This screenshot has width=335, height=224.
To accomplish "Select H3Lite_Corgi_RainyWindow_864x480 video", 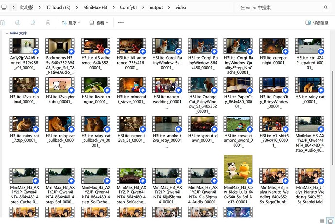I will point(203,53).
